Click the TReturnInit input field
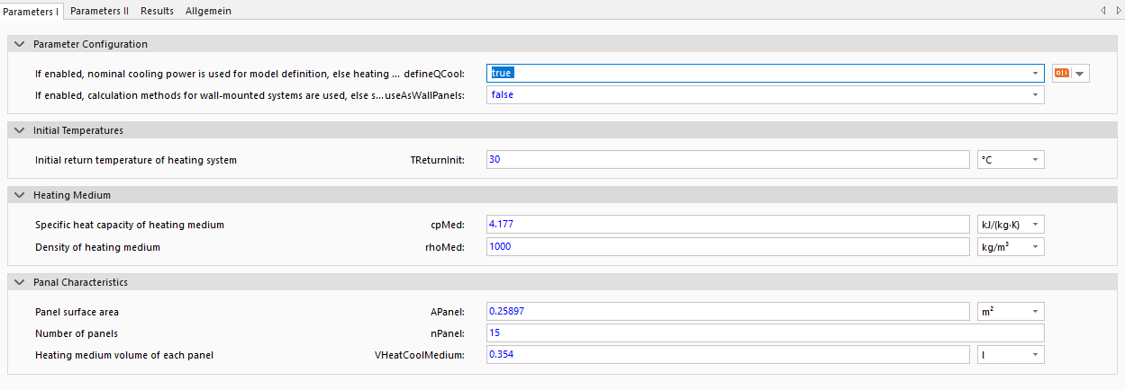 point(728,160)
